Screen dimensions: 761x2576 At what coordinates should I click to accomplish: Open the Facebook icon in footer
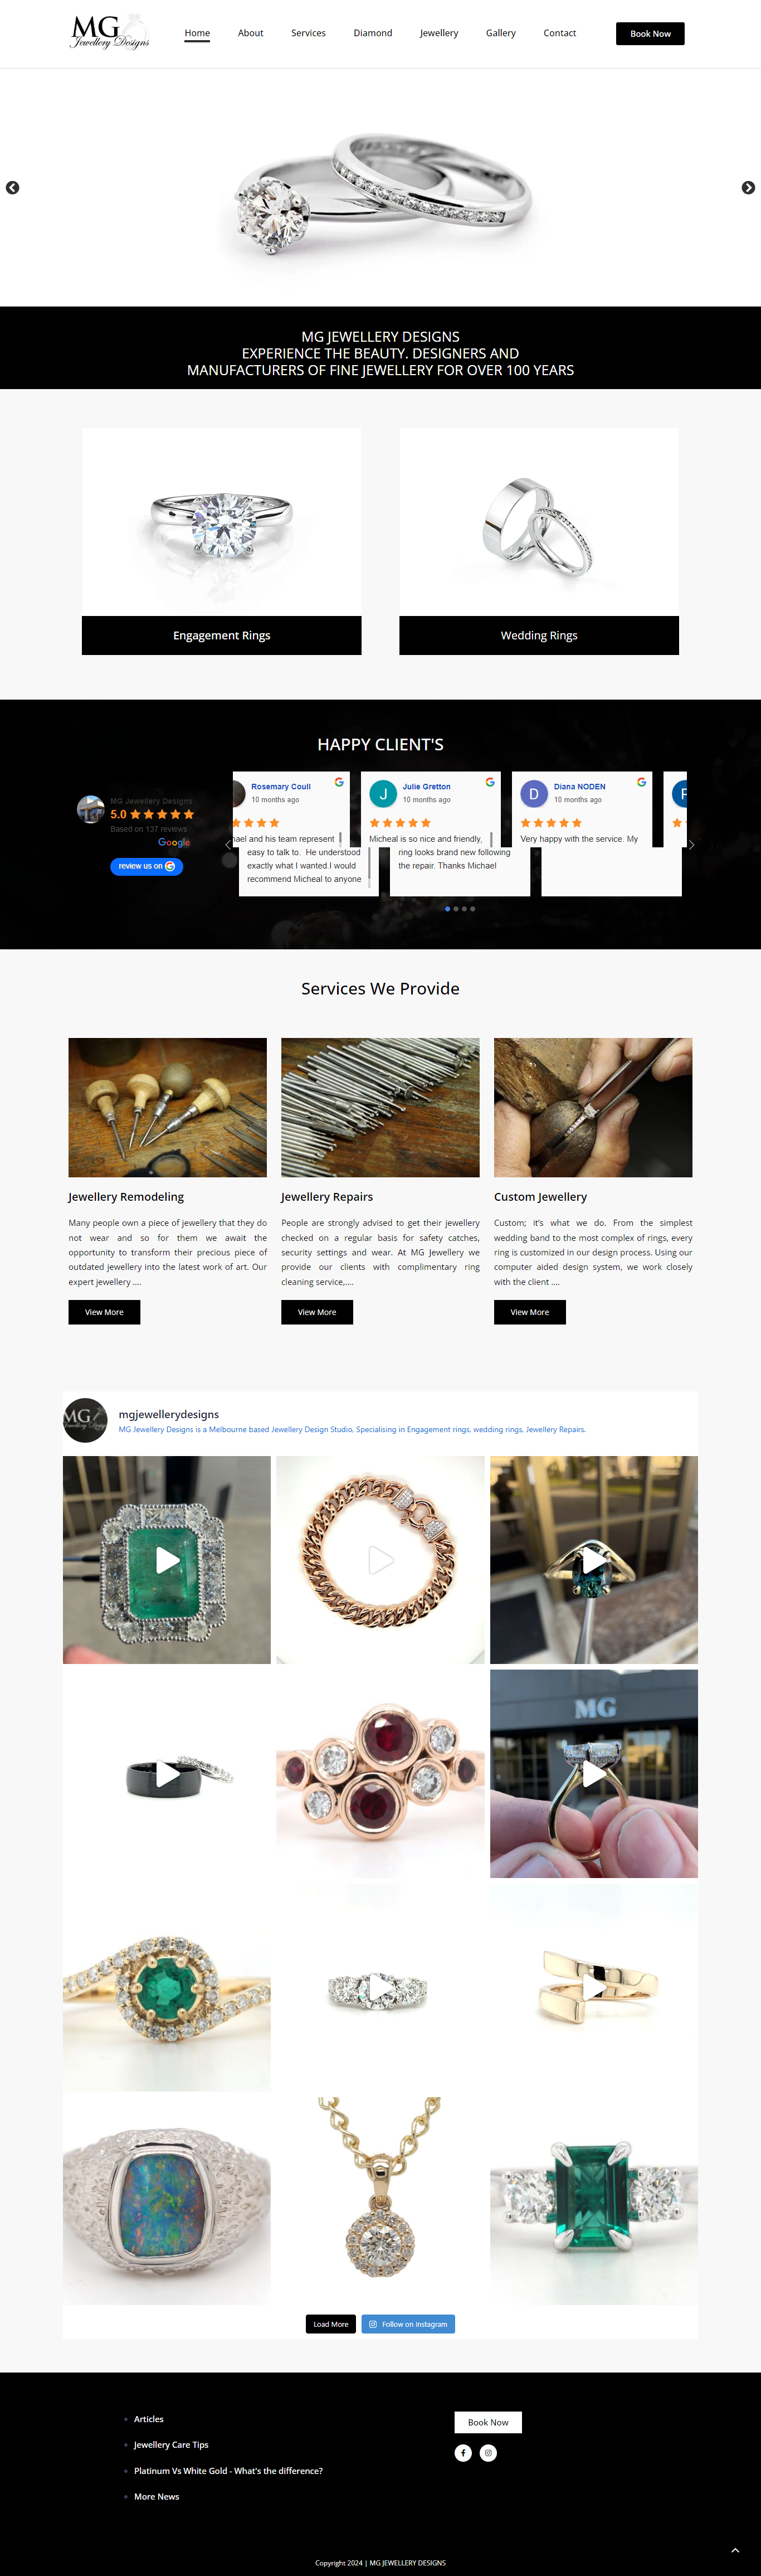tap(463, 2452)
